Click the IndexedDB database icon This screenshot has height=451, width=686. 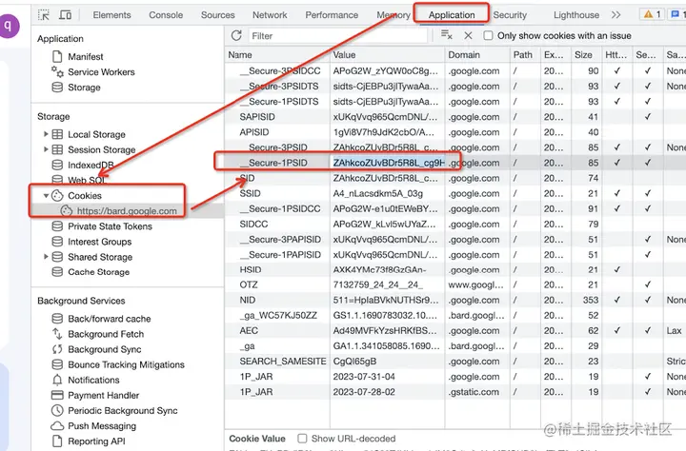(x=57, y=165)
